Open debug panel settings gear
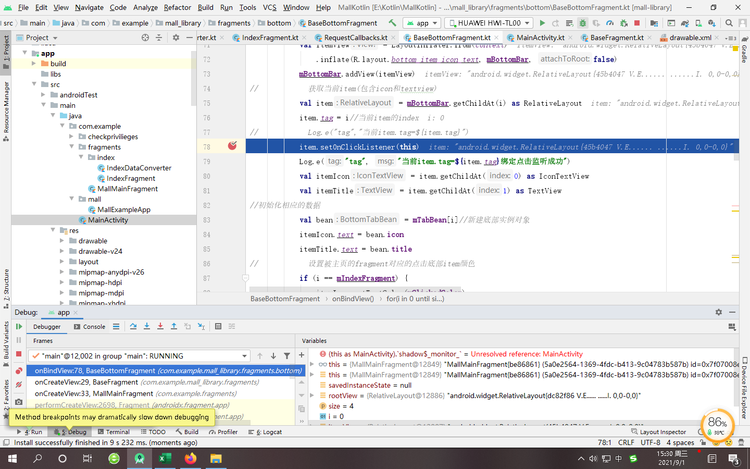The image size is (750, 469). [719, 312]
